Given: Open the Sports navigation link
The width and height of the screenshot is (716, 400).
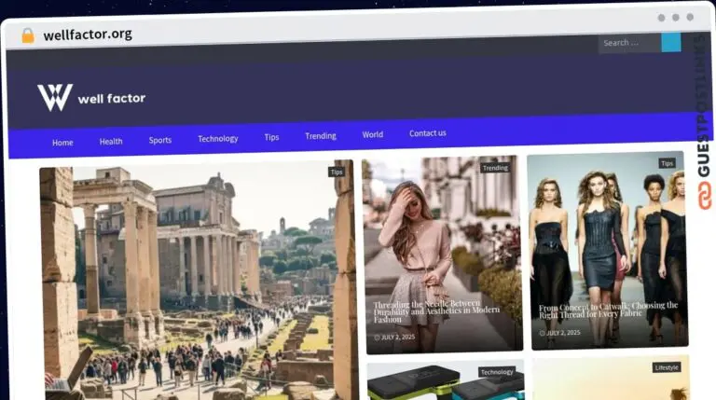Looking at the screenshot, I should click(x=160, y=141).
